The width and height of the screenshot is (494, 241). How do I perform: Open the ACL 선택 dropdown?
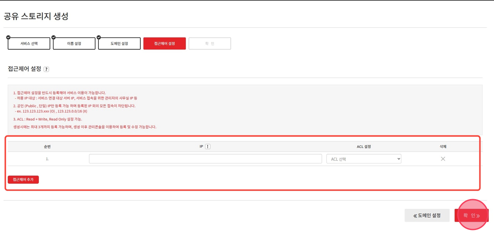pyautogui.click(x=364, y=159)
